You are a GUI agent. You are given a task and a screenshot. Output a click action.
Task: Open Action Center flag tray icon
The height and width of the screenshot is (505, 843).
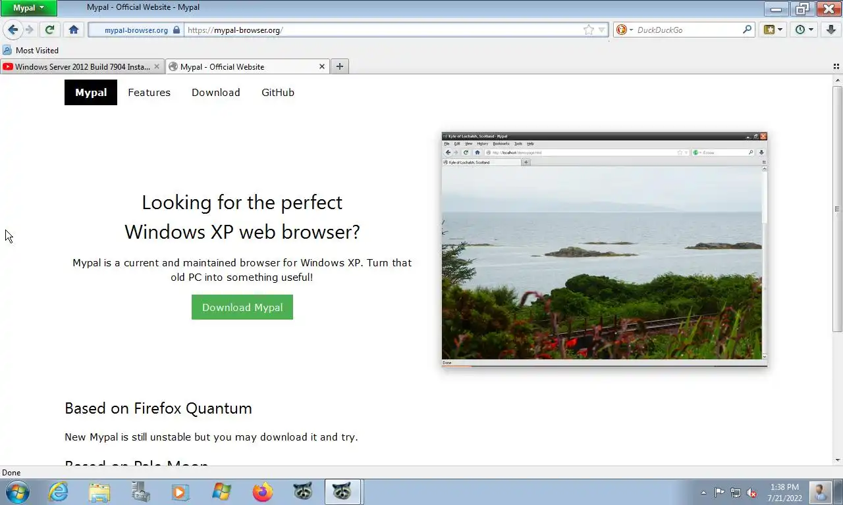pyautogui.click(x=719, y=493)
